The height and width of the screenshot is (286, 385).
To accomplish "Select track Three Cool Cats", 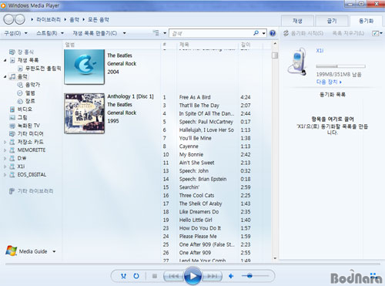I will coord(196,195).
